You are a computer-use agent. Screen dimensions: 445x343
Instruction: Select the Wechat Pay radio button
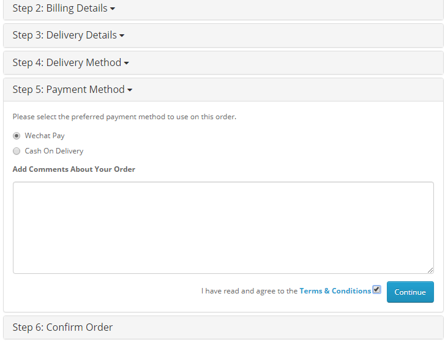(17, 136)
